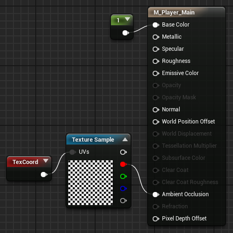Click the green channel output pin
The width and height of the screenshot is (233, 233).
pyautogui.click(x=123, y=177)
